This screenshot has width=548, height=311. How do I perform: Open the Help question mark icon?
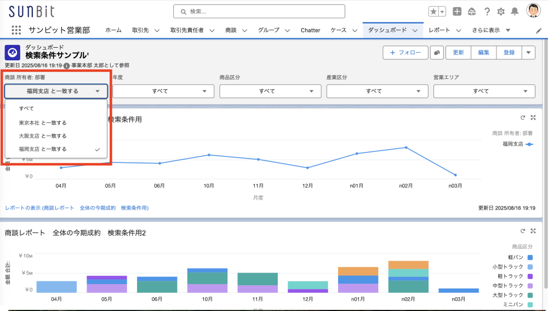pos(486,12)
